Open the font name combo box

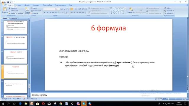click(49, 9)
